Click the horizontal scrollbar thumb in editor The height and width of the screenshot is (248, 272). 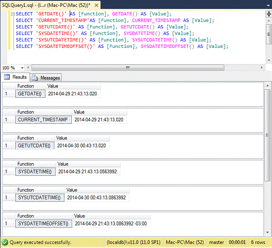point(128,67)
